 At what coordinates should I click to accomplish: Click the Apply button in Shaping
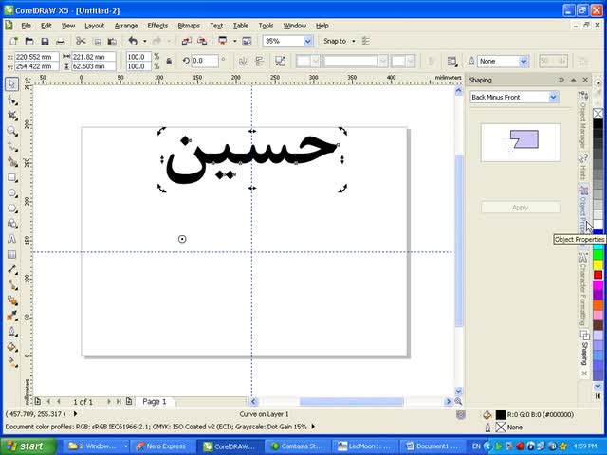click(521, 208)
